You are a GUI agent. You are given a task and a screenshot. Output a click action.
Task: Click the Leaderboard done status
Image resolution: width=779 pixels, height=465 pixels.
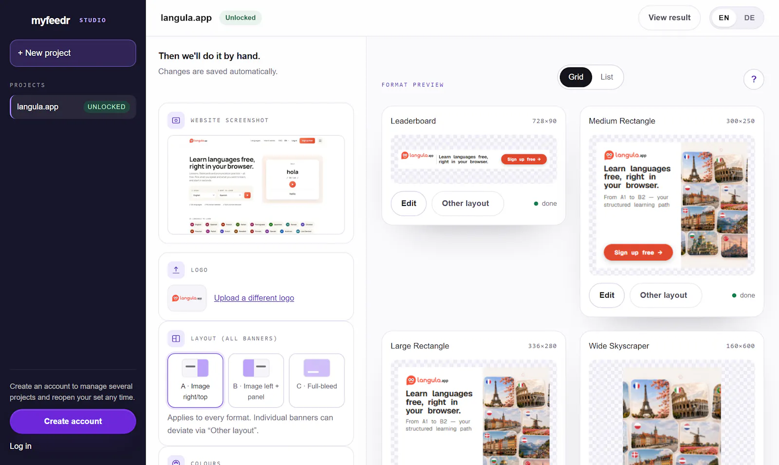[x=545, y=204]
